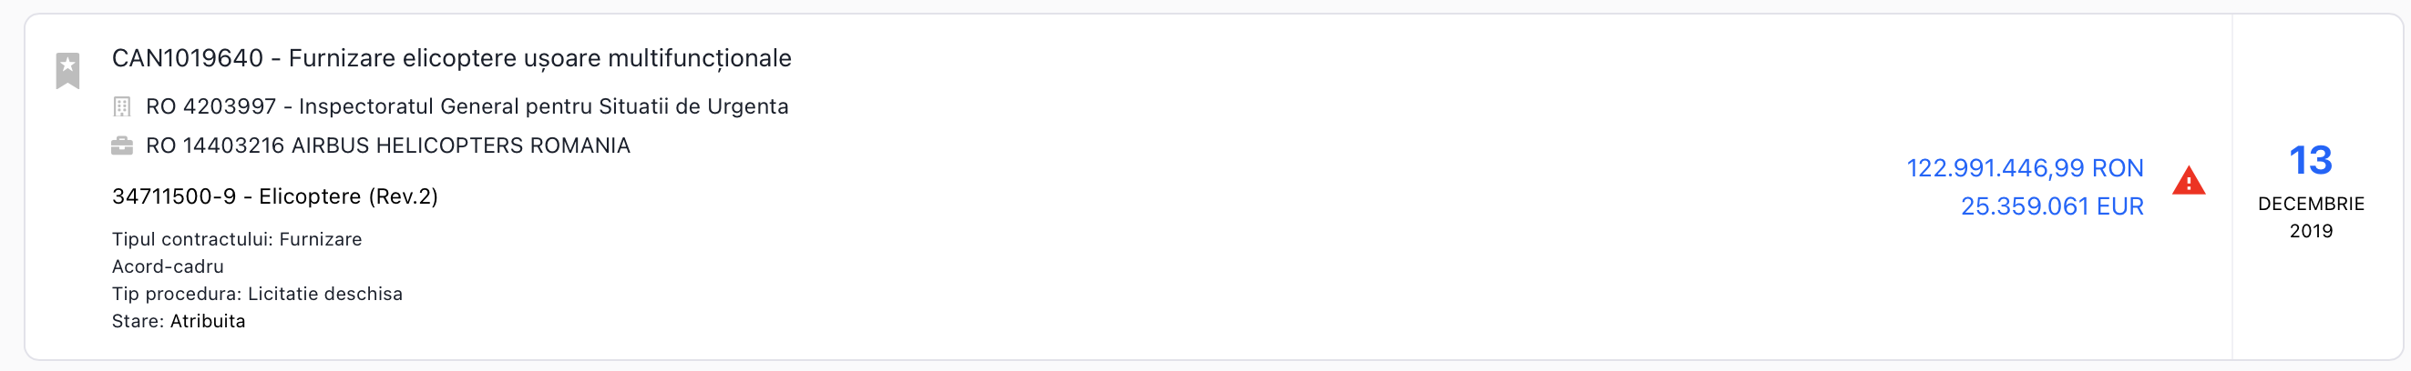2411x371 pixels.
Task: Click Tipul contractului: Furnizare line
Action: (x=237, y=239)
